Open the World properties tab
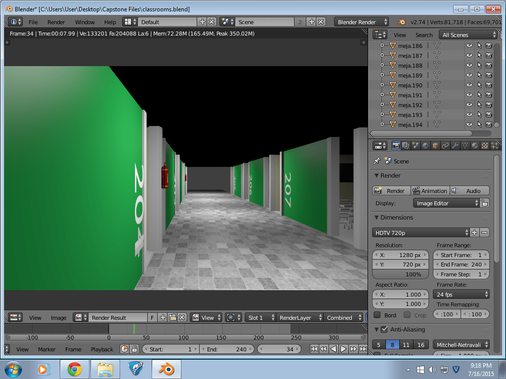506x379 pixels. [424, 145]
